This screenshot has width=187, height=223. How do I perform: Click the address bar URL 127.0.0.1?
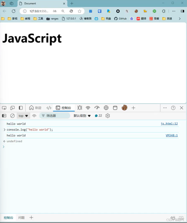click(39, 11)
